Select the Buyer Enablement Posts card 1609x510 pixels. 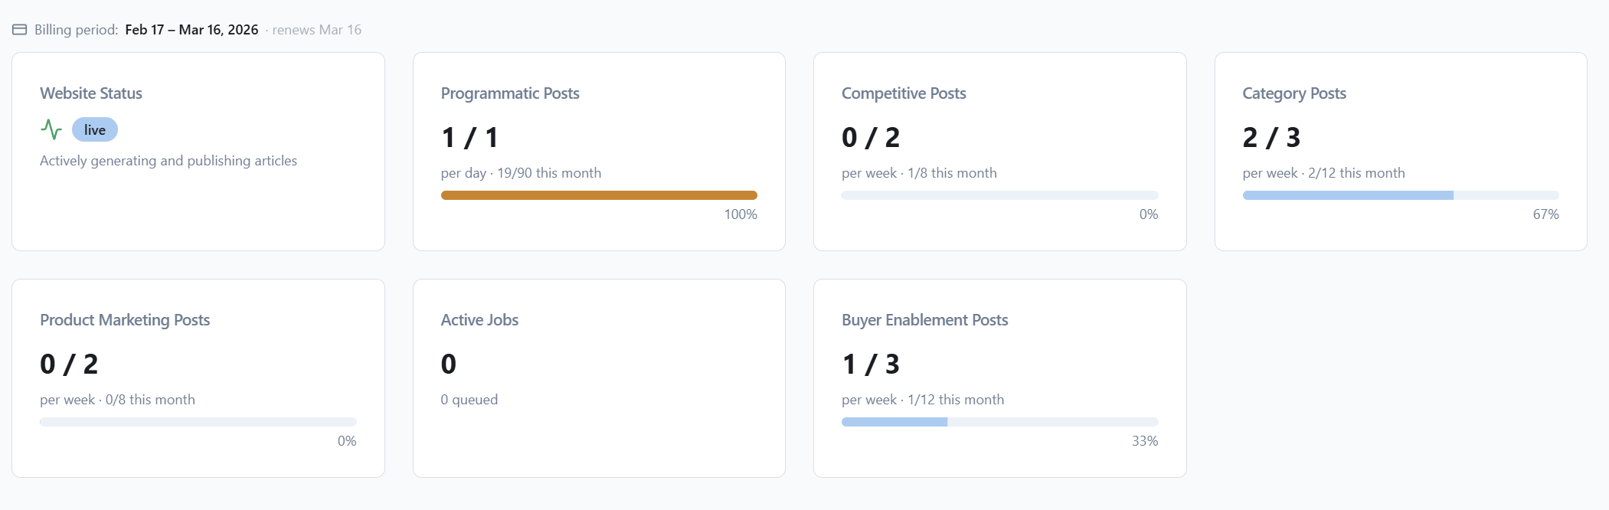(x=999, y=378)
